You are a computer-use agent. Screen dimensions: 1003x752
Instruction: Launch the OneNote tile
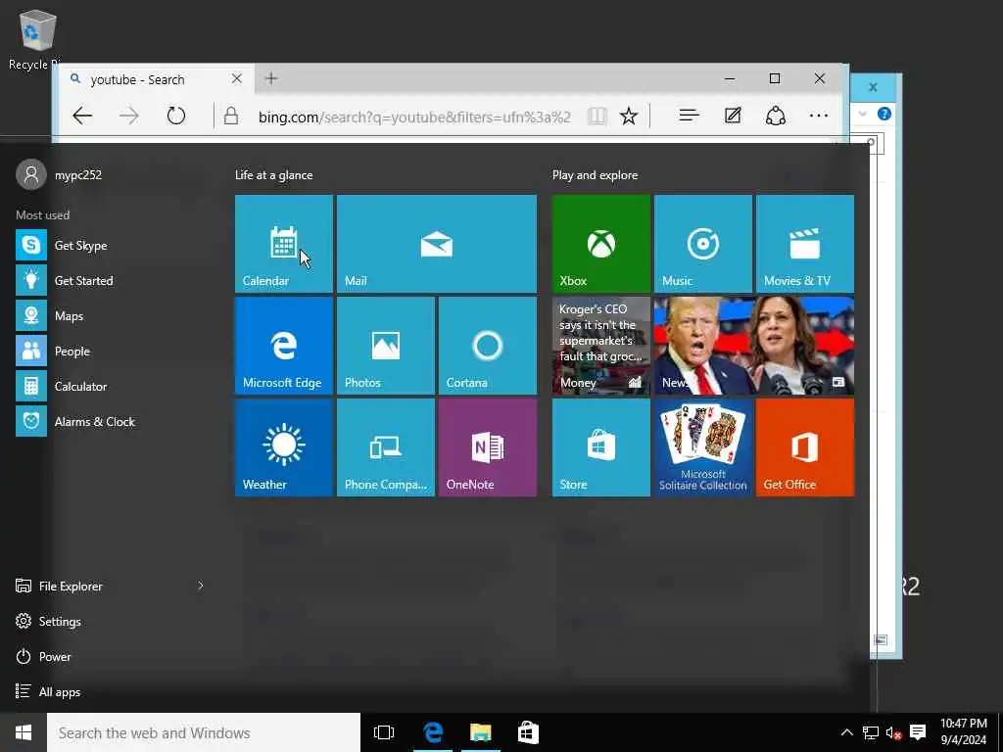pos(488,446)
